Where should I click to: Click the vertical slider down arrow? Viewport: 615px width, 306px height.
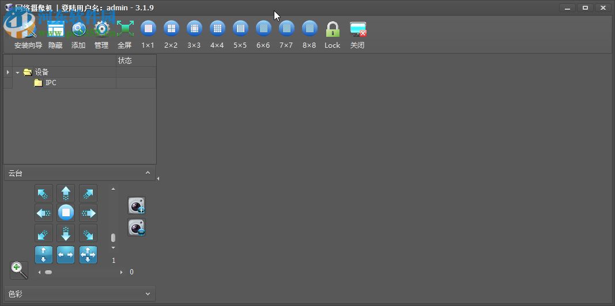click(x=114, y=248)
